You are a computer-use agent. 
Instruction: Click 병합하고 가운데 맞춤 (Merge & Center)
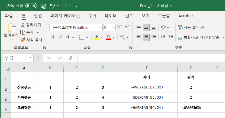pyautogui.click(x=199, y=37)
